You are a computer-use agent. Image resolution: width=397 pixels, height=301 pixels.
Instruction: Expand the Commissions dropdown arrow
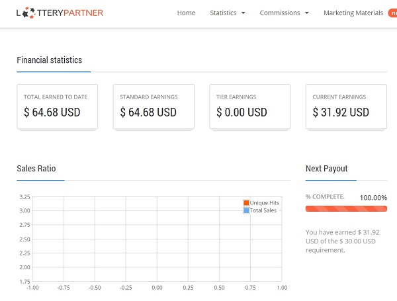[x=307, y=13]
